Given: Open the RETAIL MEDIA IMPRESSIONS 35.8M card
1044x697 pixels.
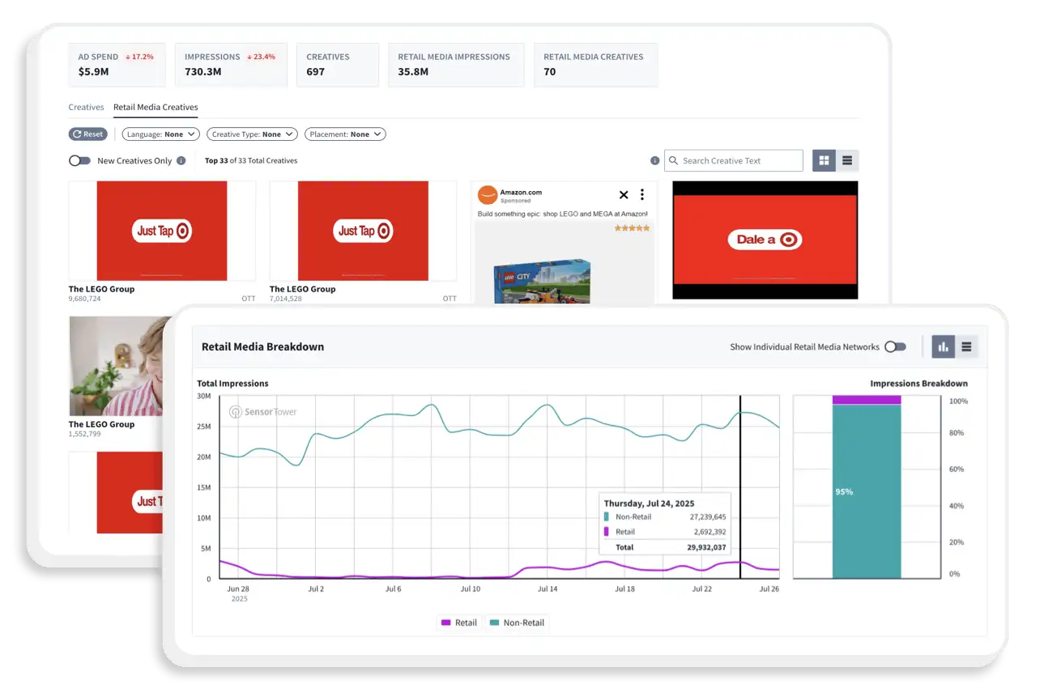Looking at the screenshot, I should (x=456, y=65).
